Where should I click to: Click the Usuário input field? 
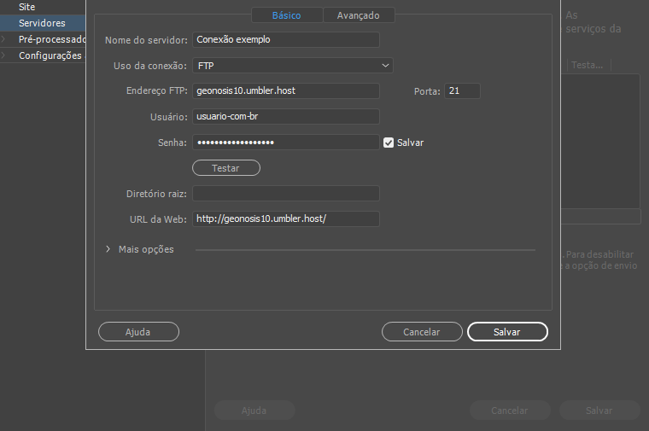[x=285, y=116]
